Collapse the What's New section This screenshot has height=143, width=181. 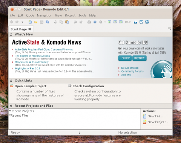tap(11, 34)
